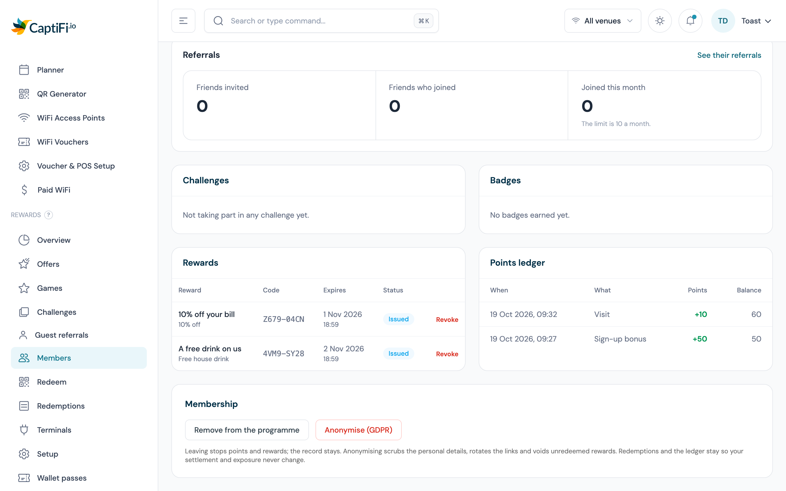
Task: Click the Sign-up bonus ledger entry
Action: 626,339
